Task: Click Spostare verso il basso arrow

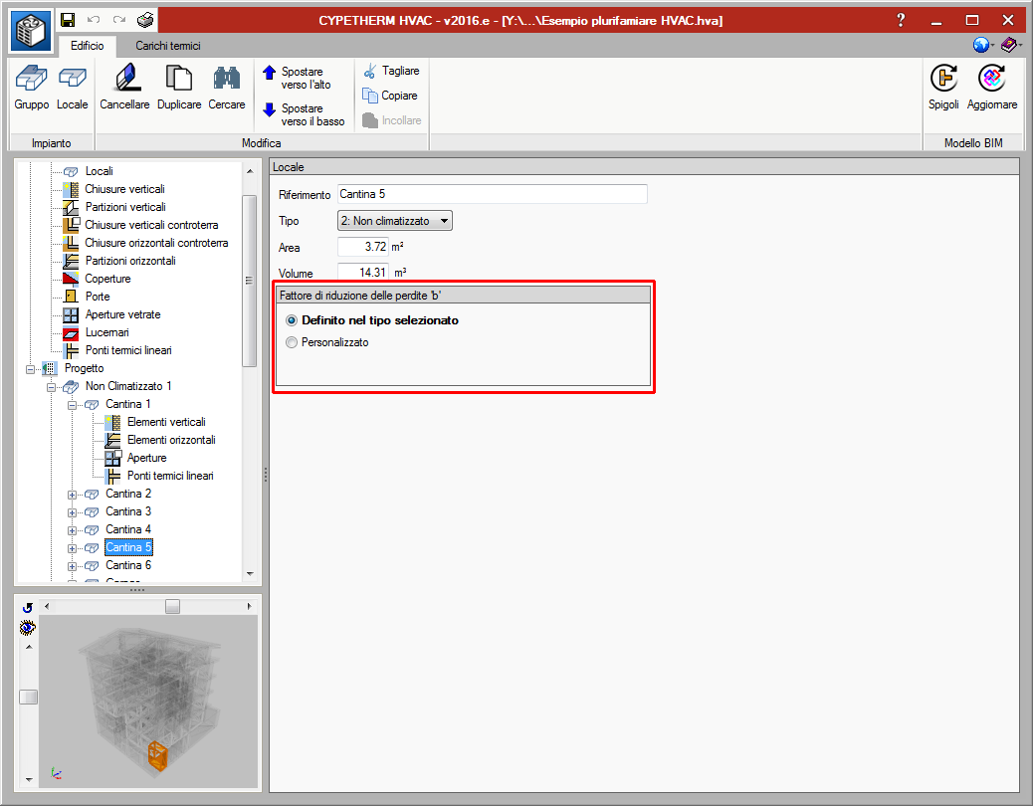Action: (x=269, y=109)
